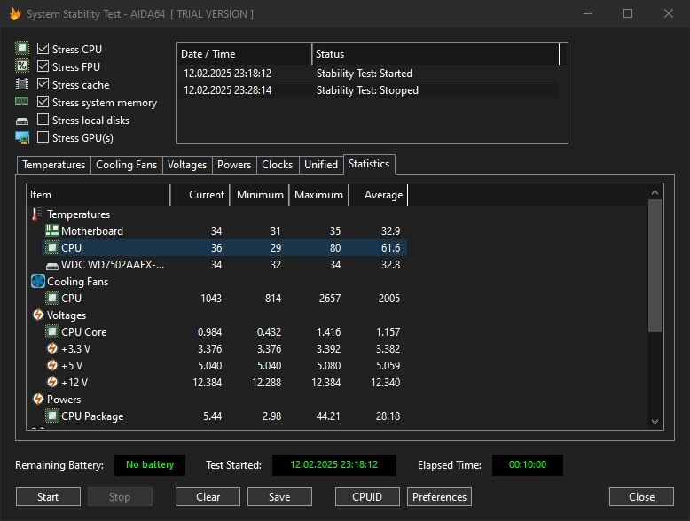Click the statistics list vertical scrollbar thumb
Viewport: 690px width, 521px height.
tap(655, 266)
